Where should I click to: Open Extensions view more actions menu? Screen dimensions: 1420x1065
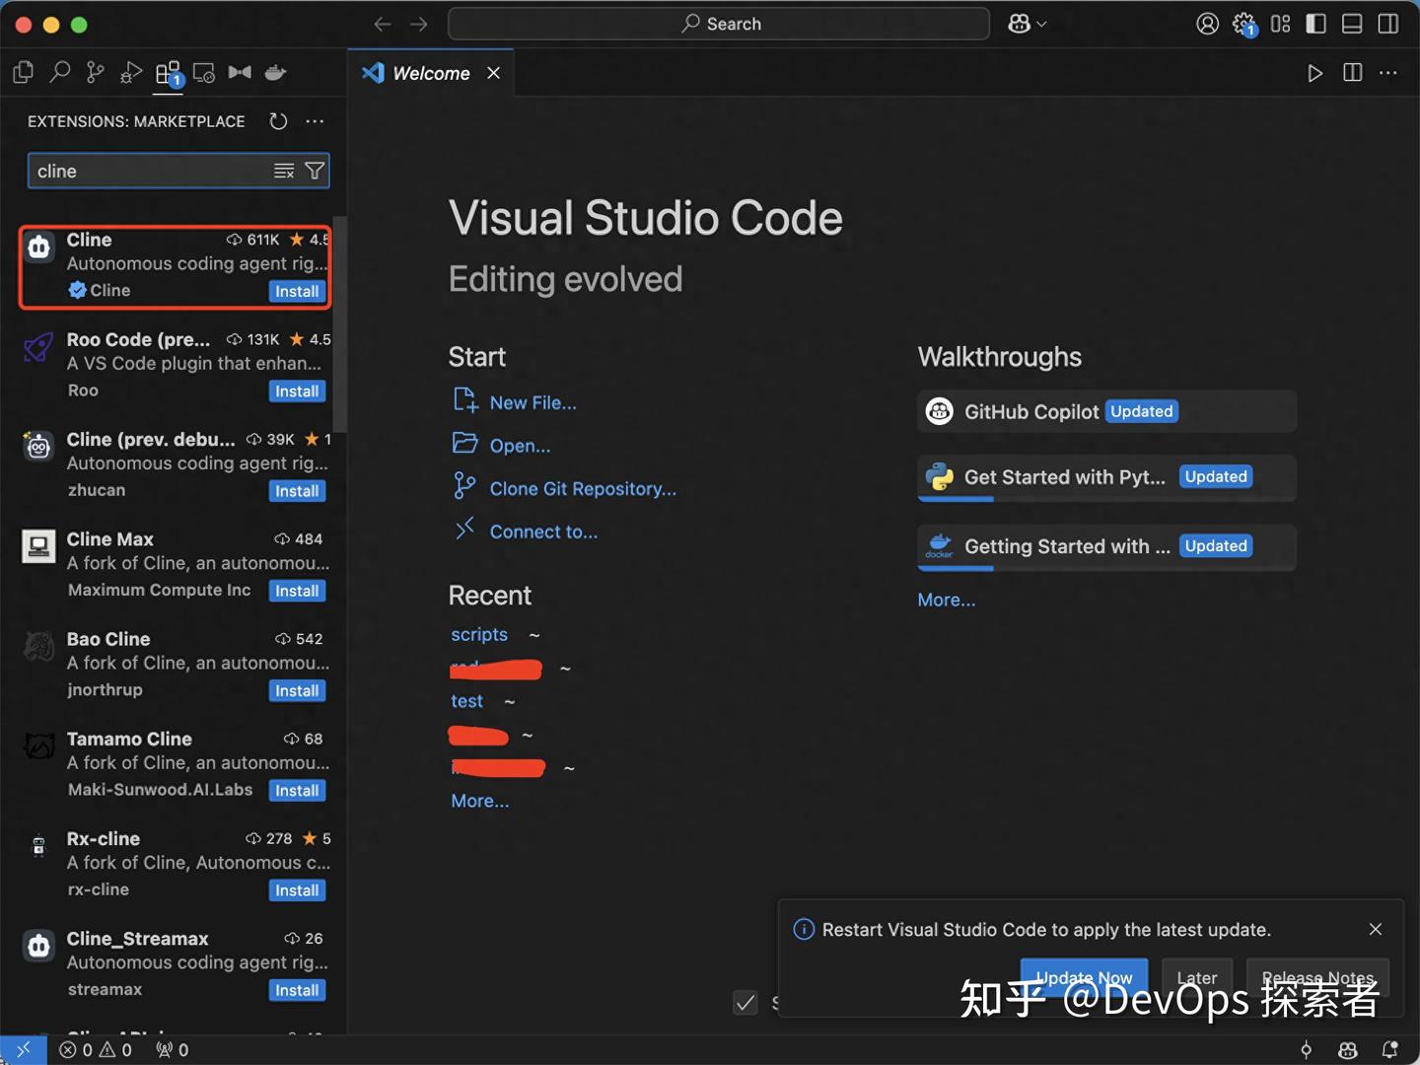click(x=315, y=121)
